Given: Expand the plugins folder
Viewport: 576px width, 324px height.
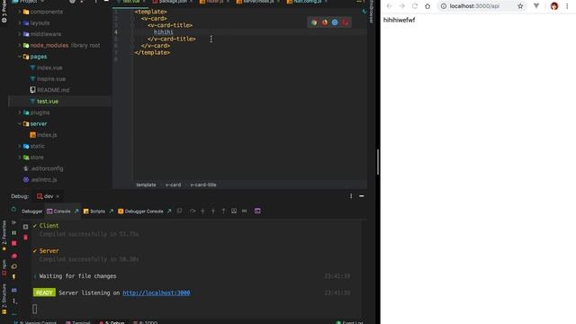Looking at the screenshot, I should click(20, 112).
